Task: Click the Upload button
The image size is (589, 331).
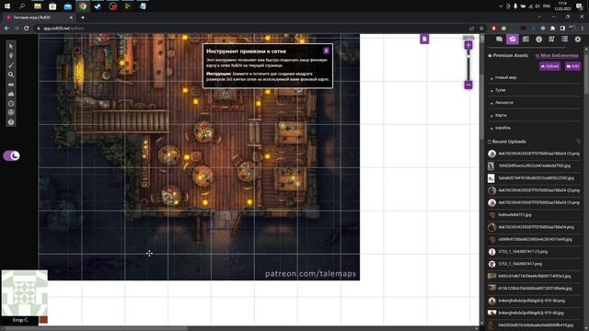Action: [x=550, y=66]
